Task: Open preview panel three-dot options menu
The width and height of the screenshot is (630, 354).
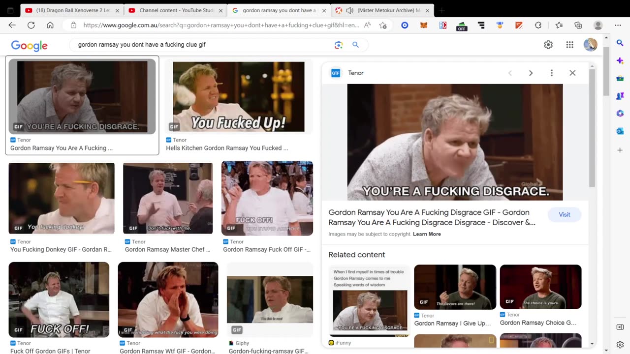Action: click(x=552, y=73)
